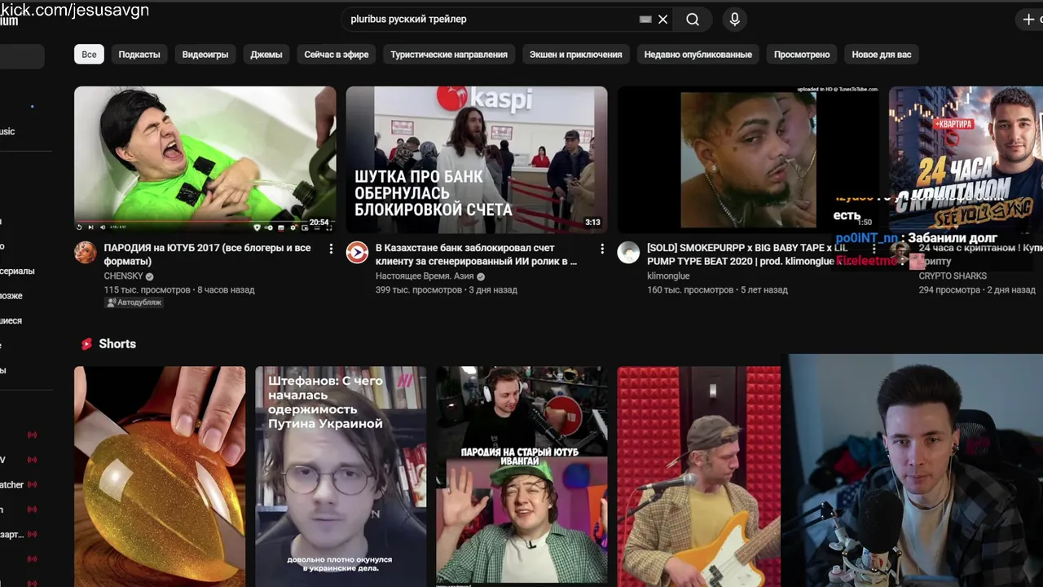1043x587 pixels.
Task: Open video title ПАРОДИЯ на ЮТУБ 2017
Action: click(x=207, y=254)
